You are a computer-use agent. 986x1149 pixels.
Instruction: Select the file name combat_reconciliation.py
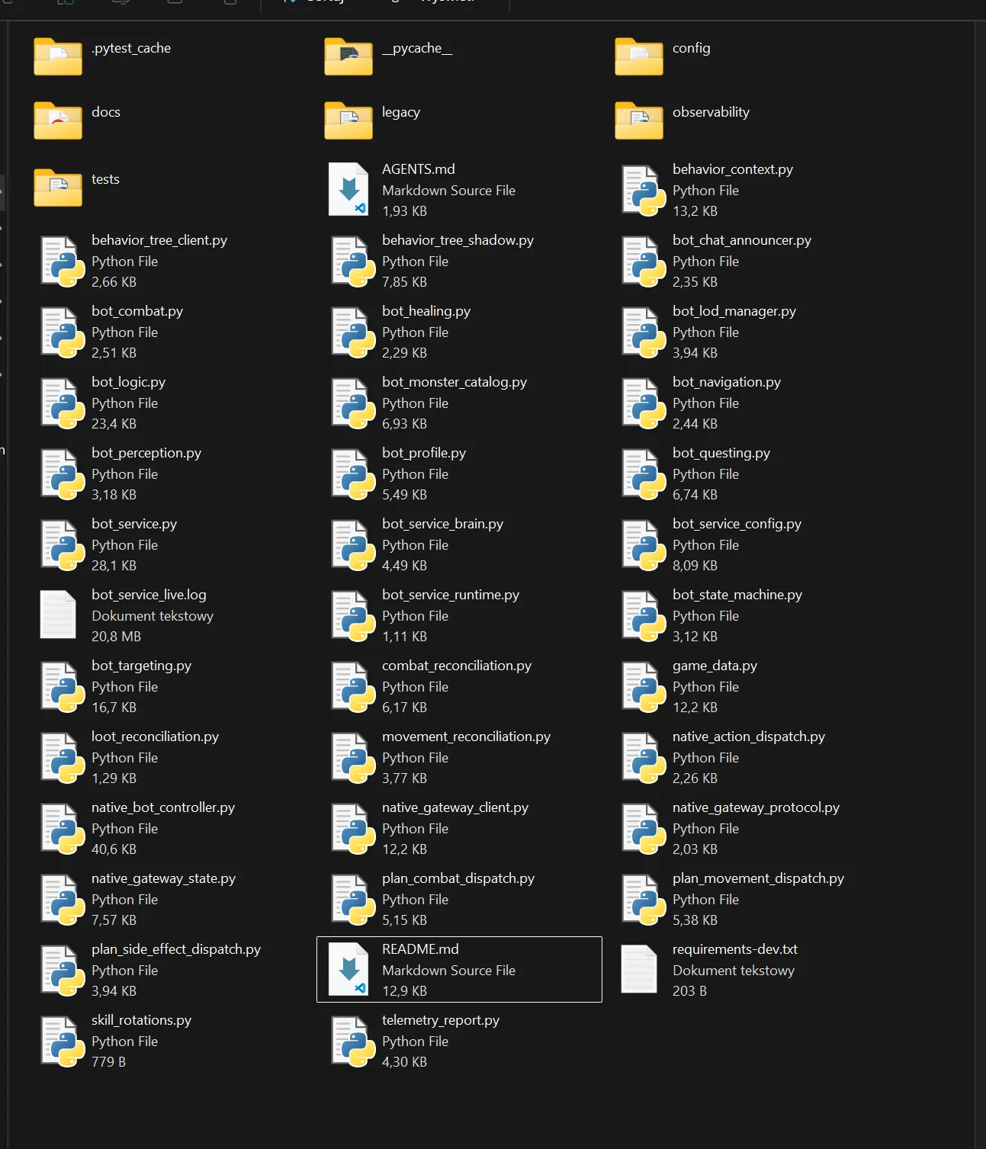[457, 666]
